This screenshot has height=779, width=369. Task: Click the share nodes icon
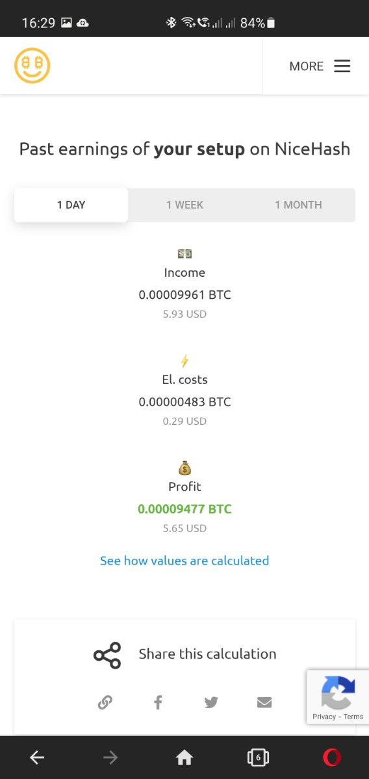[107, 655]
